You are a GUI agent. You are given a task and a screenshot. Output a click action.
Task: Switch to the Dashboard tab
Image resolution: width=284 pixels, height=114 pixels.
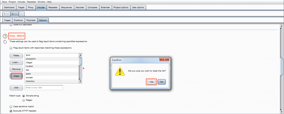9,7
